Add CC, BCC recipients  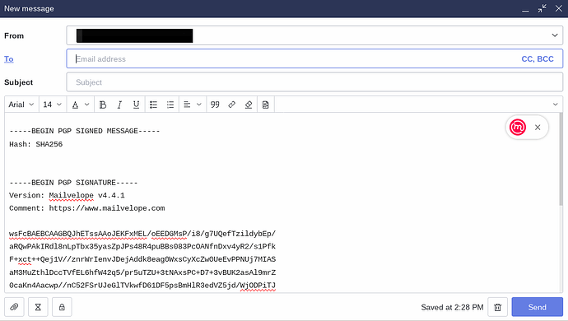[x=538, y=59]
